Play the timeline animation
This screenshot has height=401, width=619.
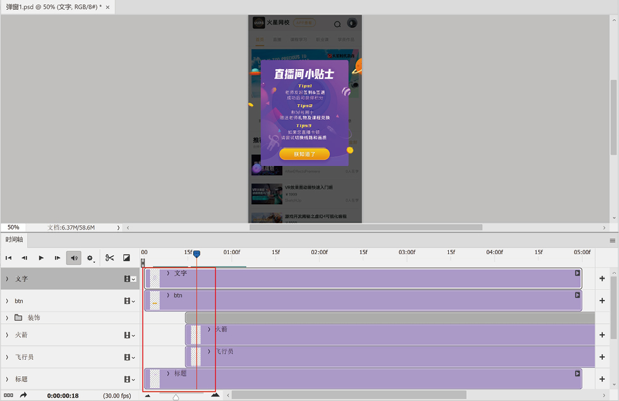41,258
